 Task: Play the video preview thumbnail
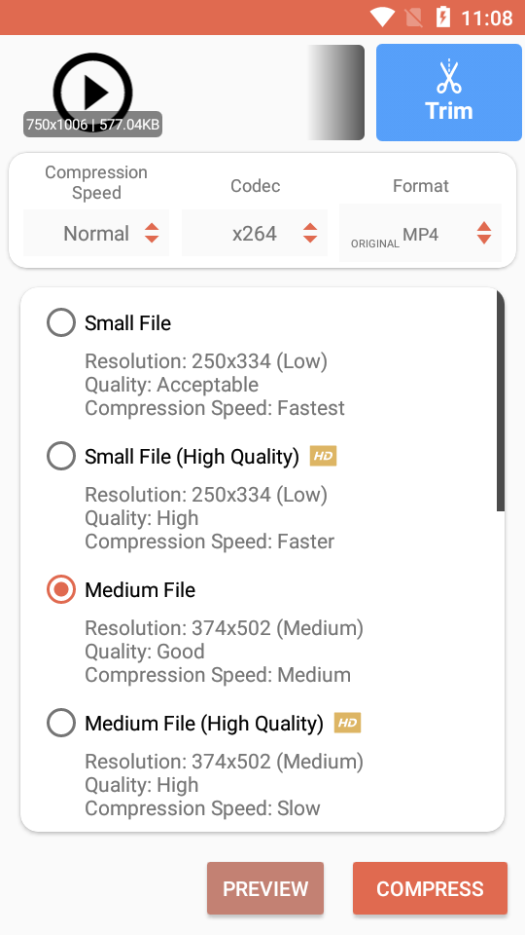pyautogui.click(x=92, y=93)
